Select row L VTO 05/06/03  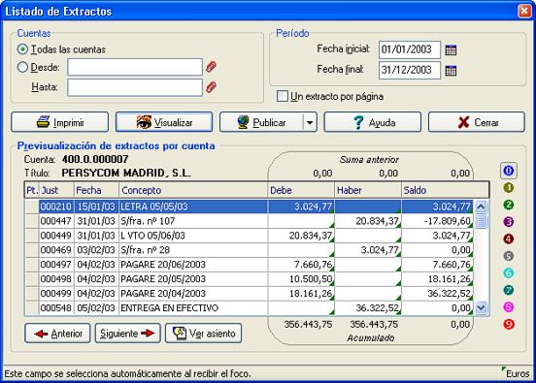click(250, 236)
